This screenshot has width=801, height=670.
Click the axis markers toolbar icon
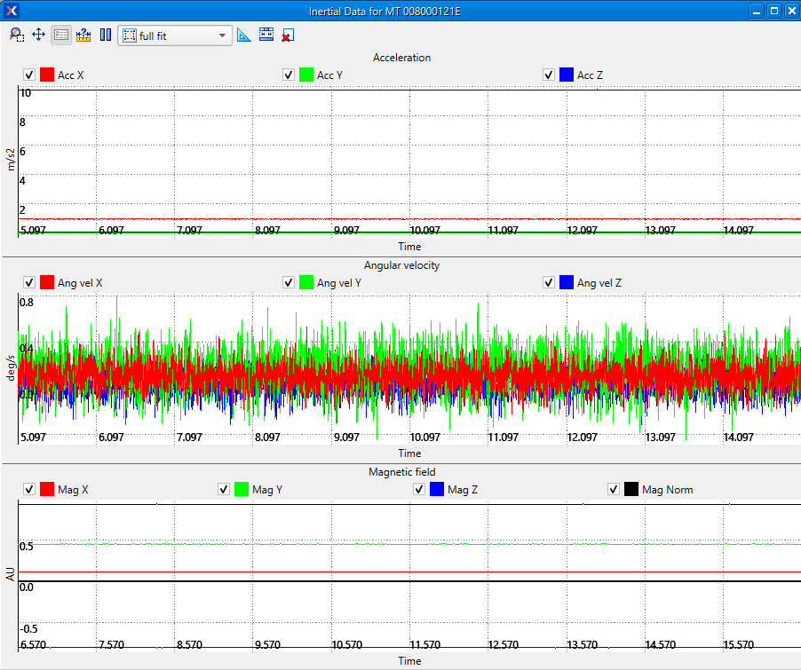coord(266,35)
